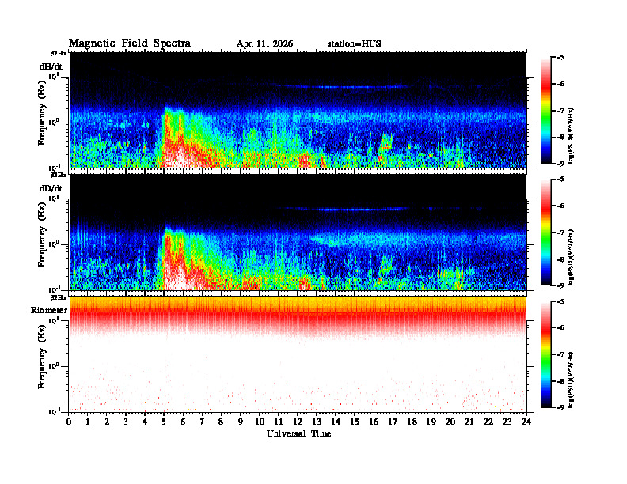Image resolution: width=627 pixels, height=484 pixels.
Task: Click the dH/dt spectrogram plot area
Action: coord(298,111)
